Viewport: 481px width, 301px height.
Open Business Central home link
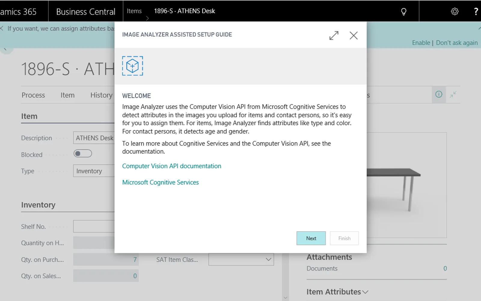[86, 11]
